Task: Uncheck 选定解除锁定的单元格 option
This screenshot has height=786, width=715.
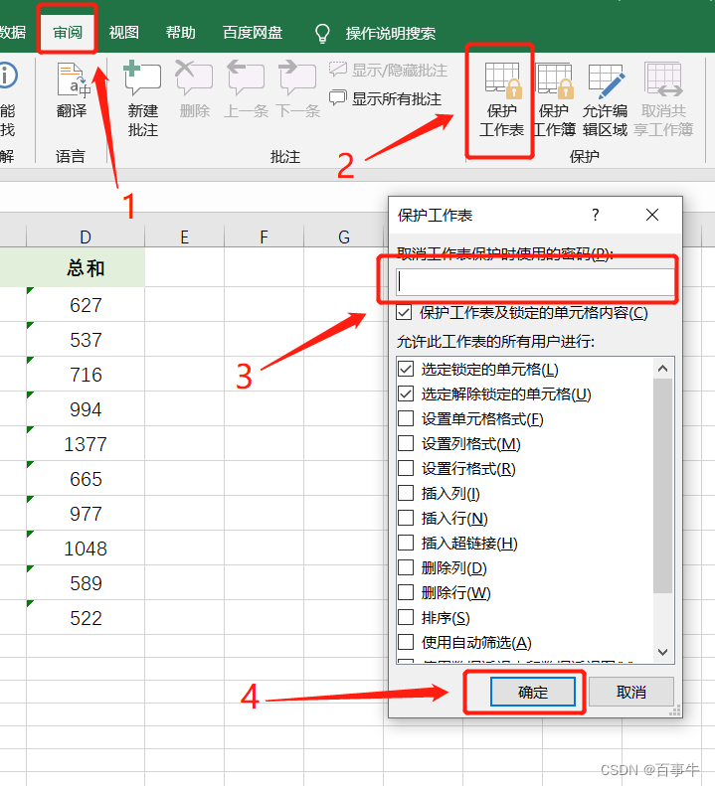Action: [406, 394]
